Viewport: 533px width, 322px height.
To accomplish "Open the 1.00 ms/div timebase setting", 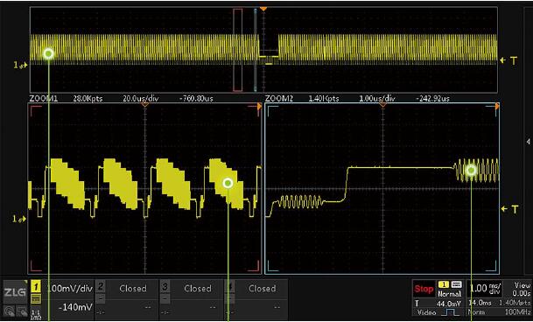I will coord(483,289).
